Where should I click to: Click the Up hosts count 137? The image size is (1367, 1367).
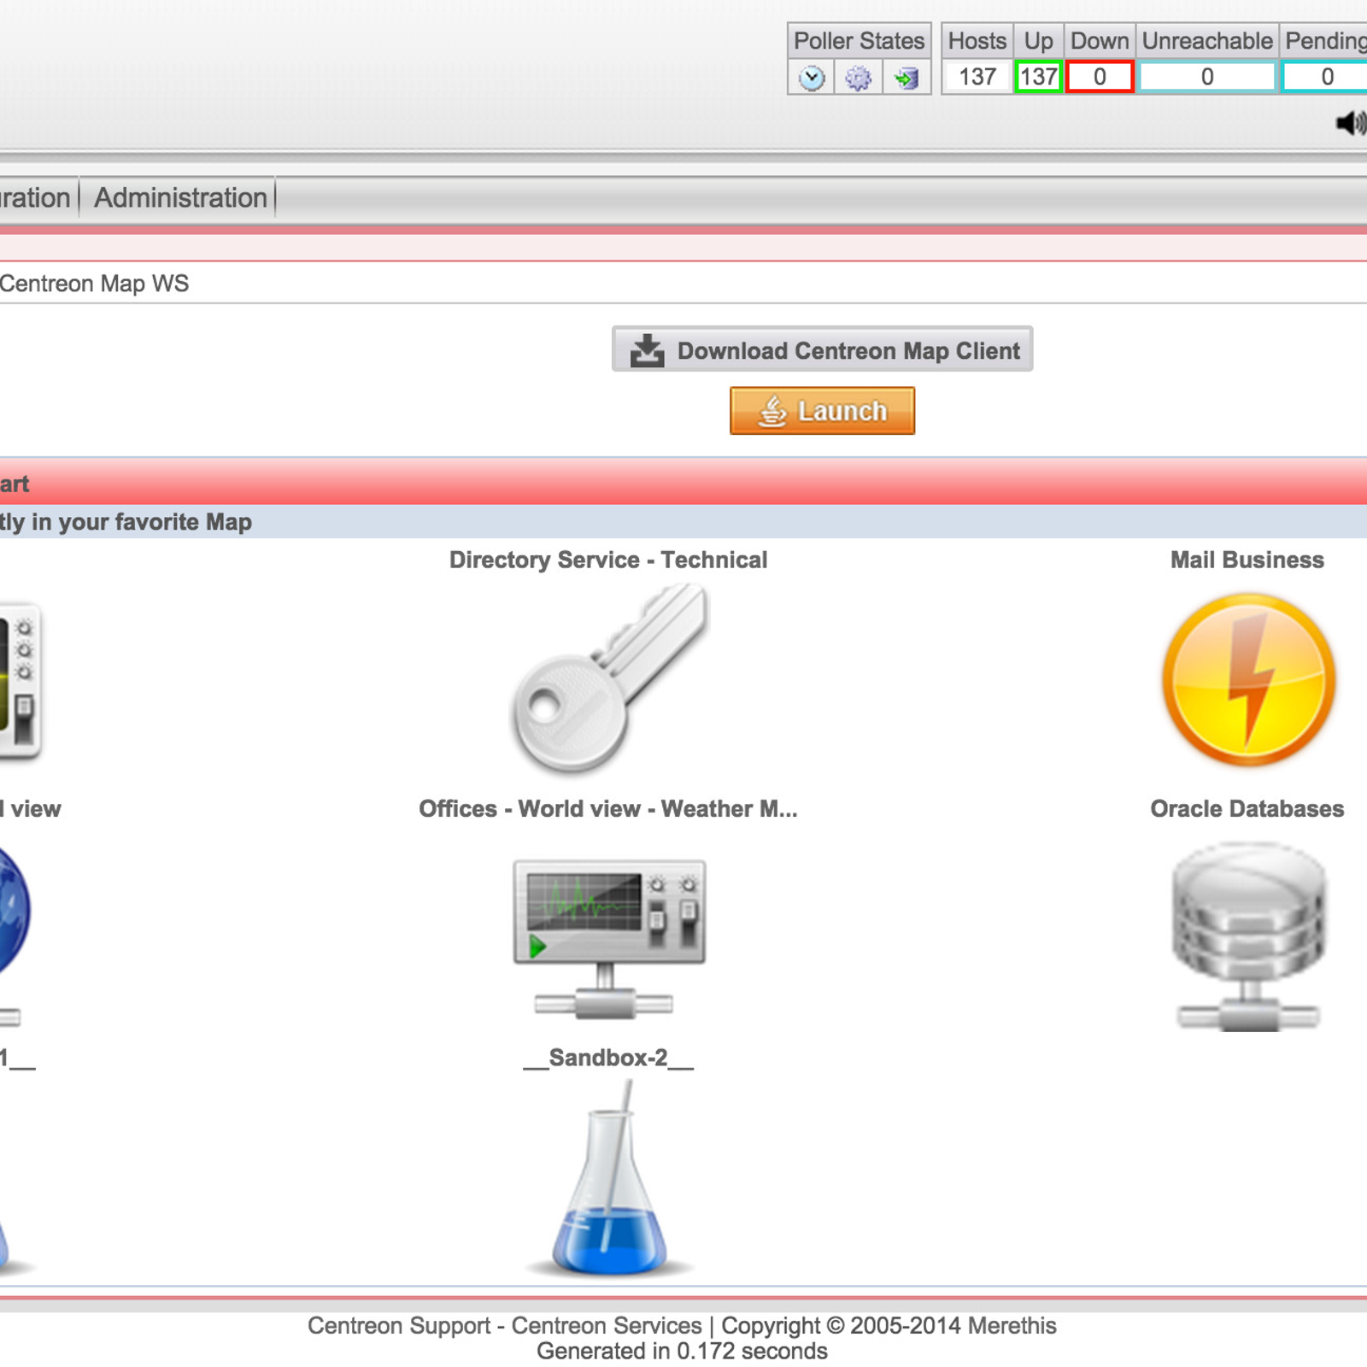coord(1038,77)
